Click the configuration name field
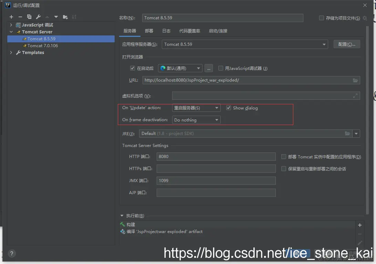This screenshot has height=264, width=376. coord(222,18)
